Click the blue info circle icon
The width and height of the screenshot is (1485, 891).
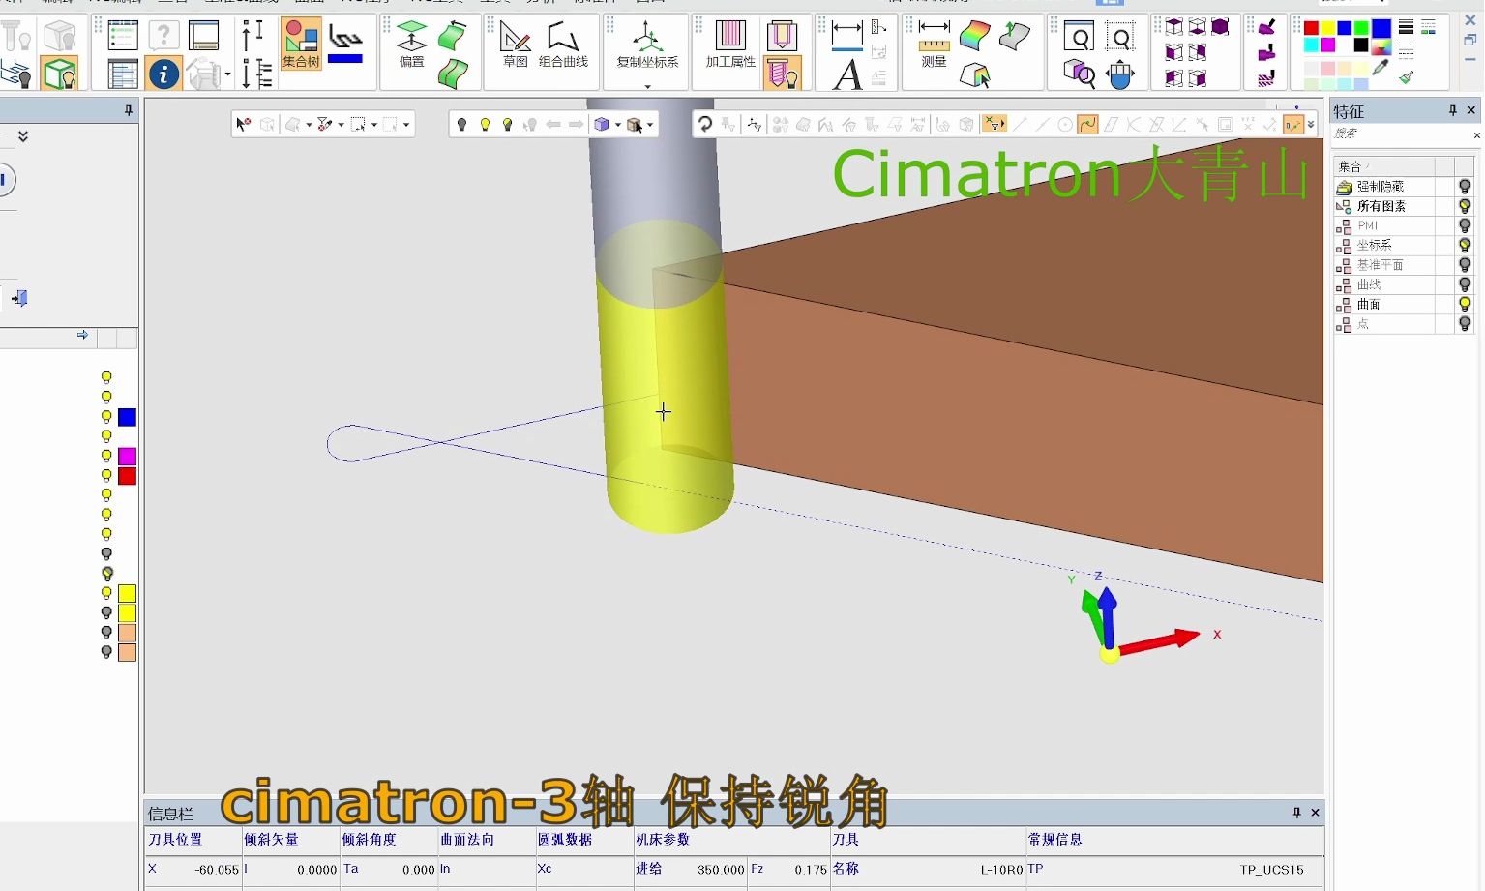(163, 74)
